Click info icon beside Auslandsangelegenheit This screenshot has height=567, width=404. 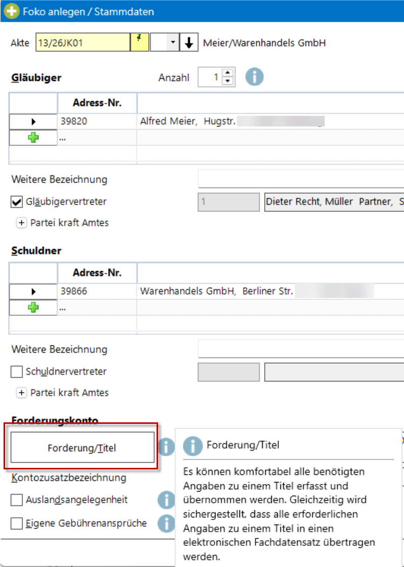166,500
